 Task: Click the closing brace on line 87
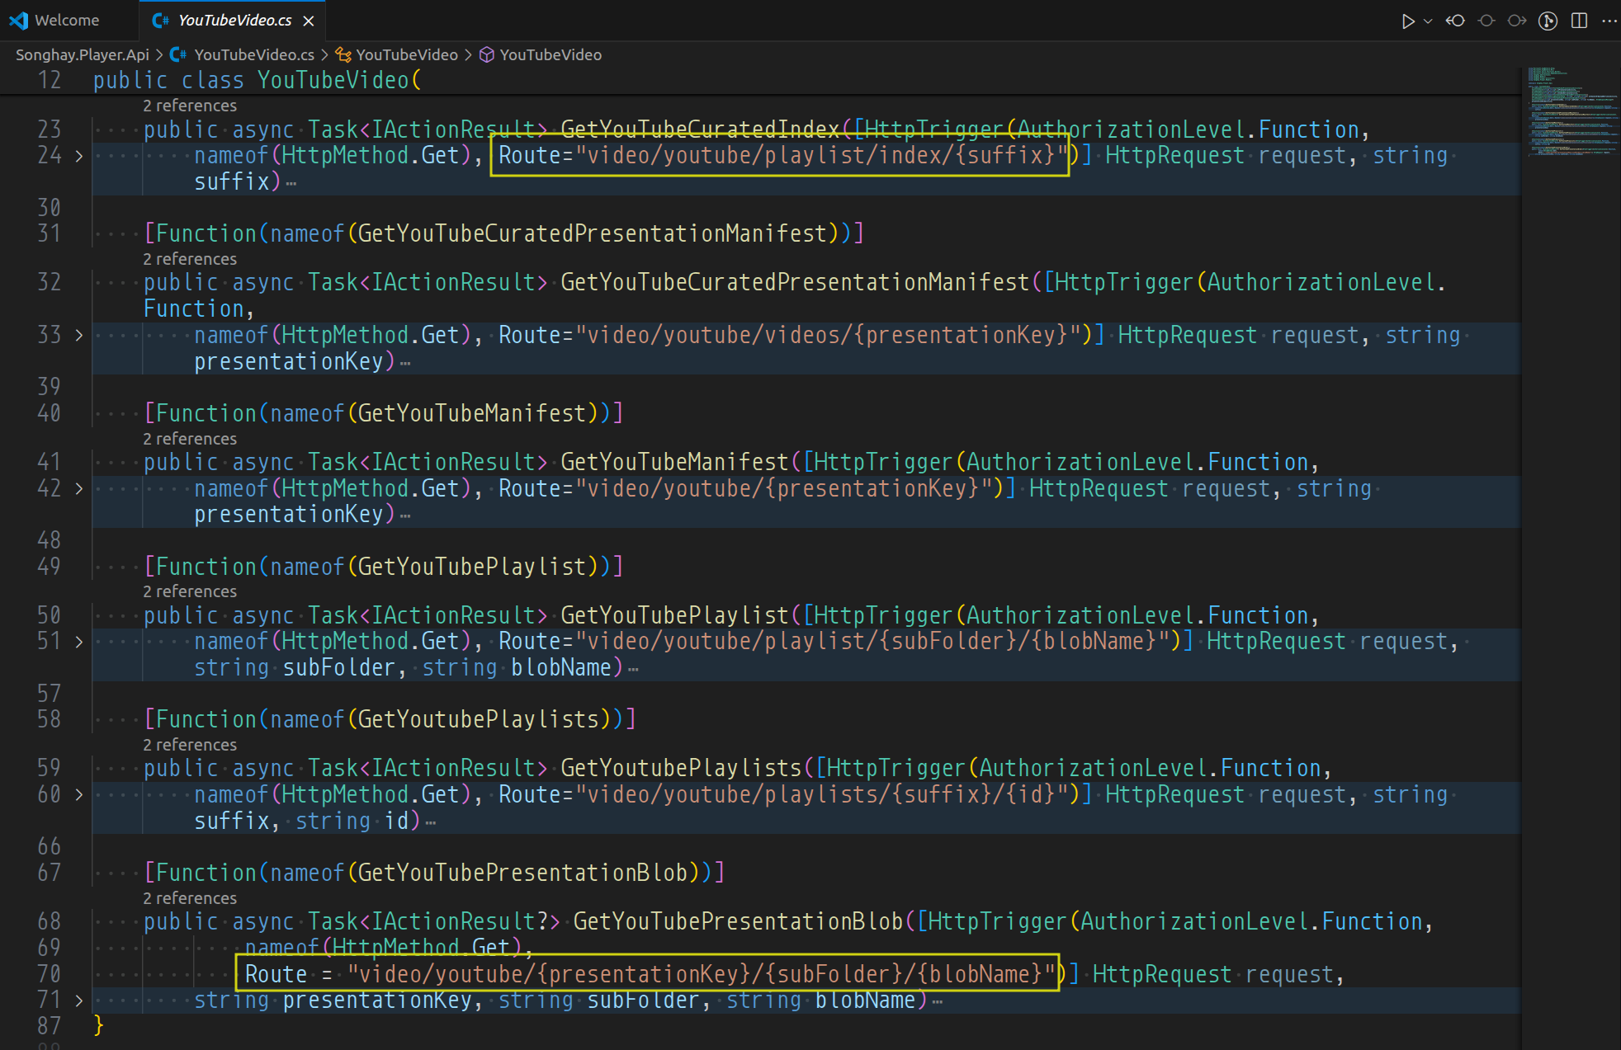pyautogui.click(x=99, y=1026)
